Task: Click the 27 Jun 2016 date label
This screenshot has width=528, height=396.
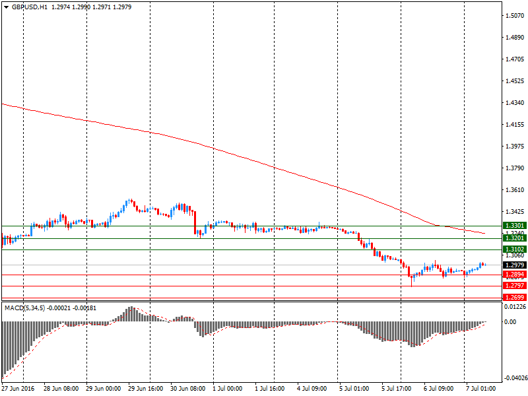Action: coord(18,389)
